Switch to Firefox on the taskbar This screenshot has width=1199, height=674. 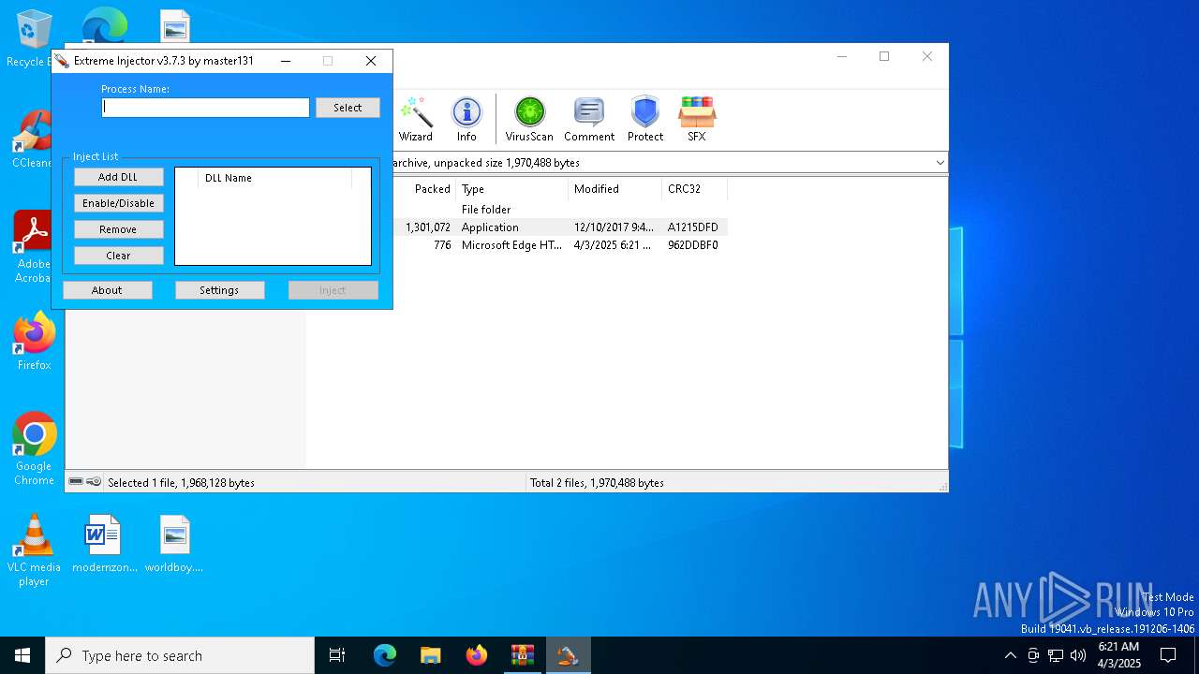pos(476,655)
